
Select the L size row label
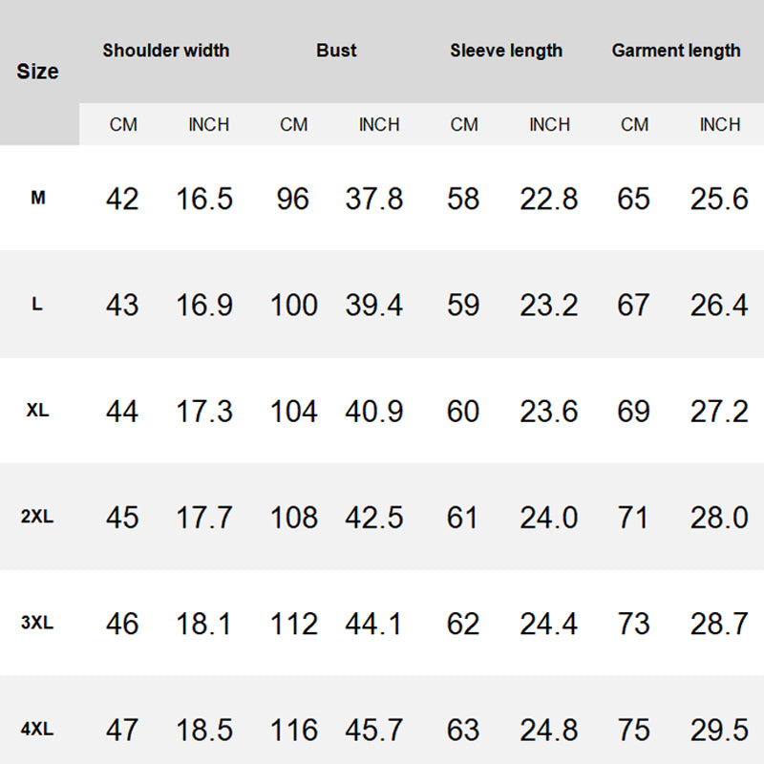click(x=38, y=305)
